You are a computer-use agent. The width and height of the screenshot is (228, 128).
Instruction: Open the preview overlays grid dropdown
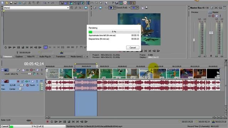(x=137, y=8)
